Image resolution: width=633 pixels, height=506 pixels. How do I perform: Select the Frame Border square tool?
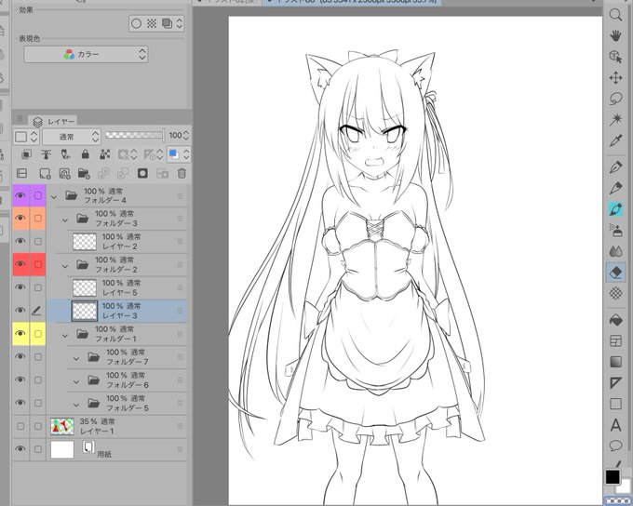coord(615,404)
